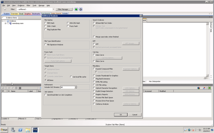Select the Hex Interpreter tab
Viewport: 214px width, 133px height.
154,81
